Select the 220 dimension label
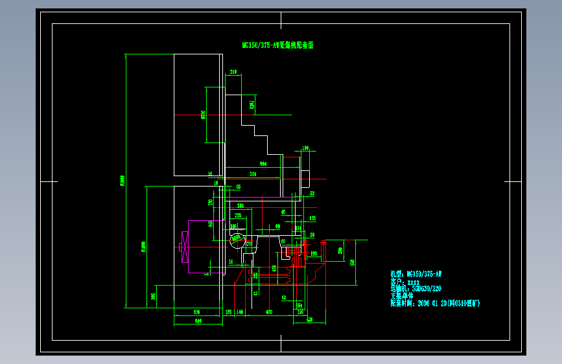The image size is (562, 364). point(238,216)
